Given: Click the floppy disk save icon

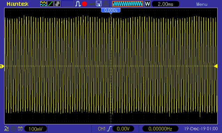Looking at the screenshot, I should click(x=99, y=4).
